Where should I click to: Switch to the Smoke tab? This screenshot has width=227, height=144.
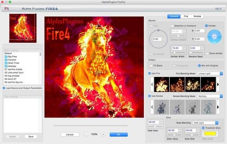point(197,16)
